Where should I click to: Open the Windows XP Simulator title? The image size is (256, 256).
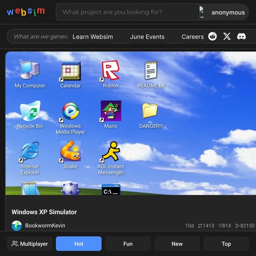point(44,212)
